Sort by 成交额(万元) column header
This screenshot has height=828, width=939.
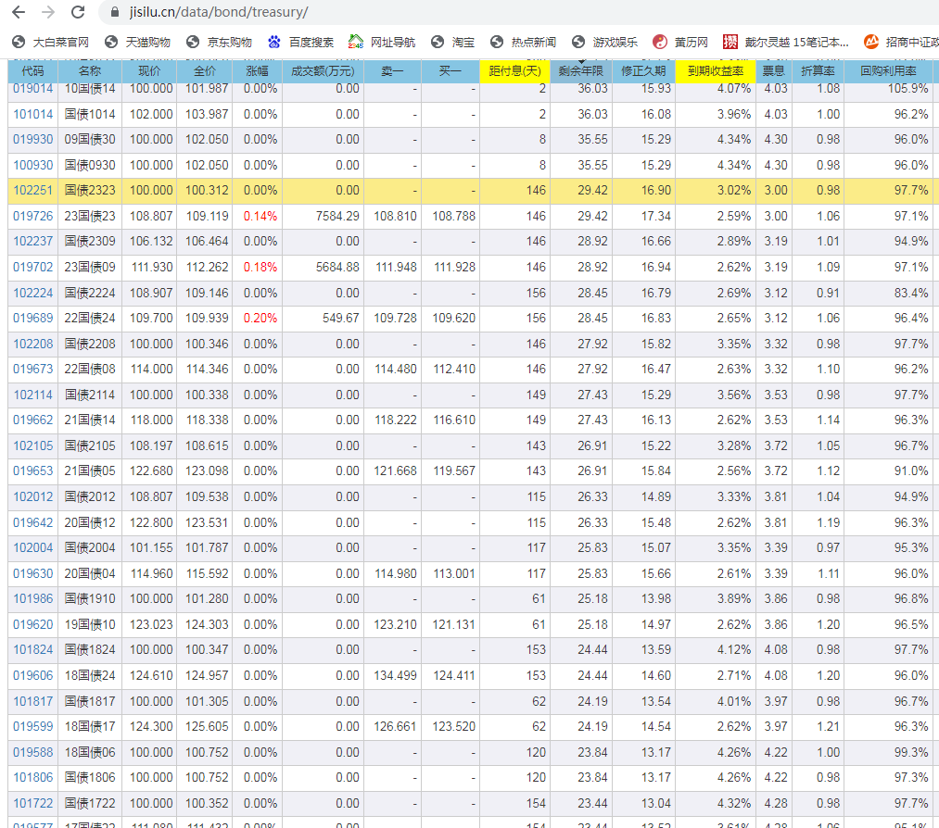click(322, 71)
